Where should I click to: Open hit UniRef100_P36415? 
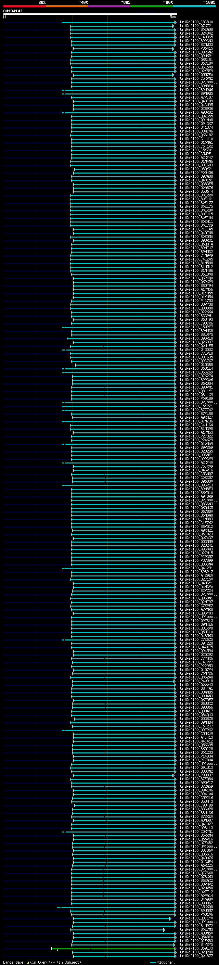point(196,48)
